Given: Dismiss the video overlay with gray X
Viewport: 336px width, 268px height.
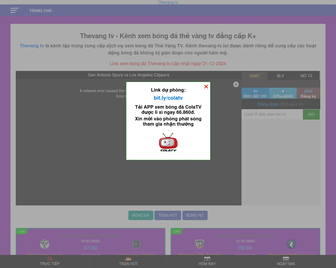Looking at the screenshot, I should [x=236, y=84].
